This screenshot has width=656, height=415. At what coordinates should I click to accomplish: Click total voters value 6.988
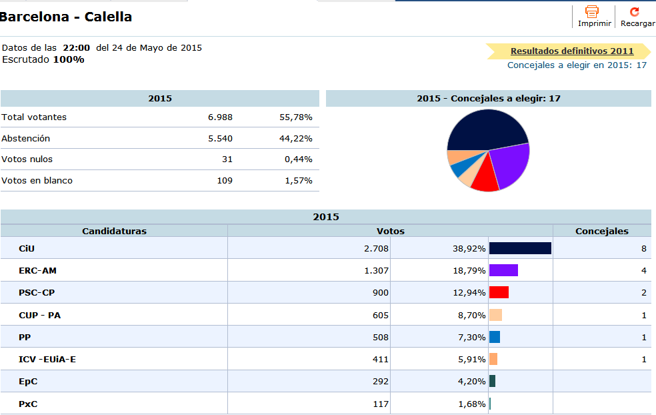220,117
